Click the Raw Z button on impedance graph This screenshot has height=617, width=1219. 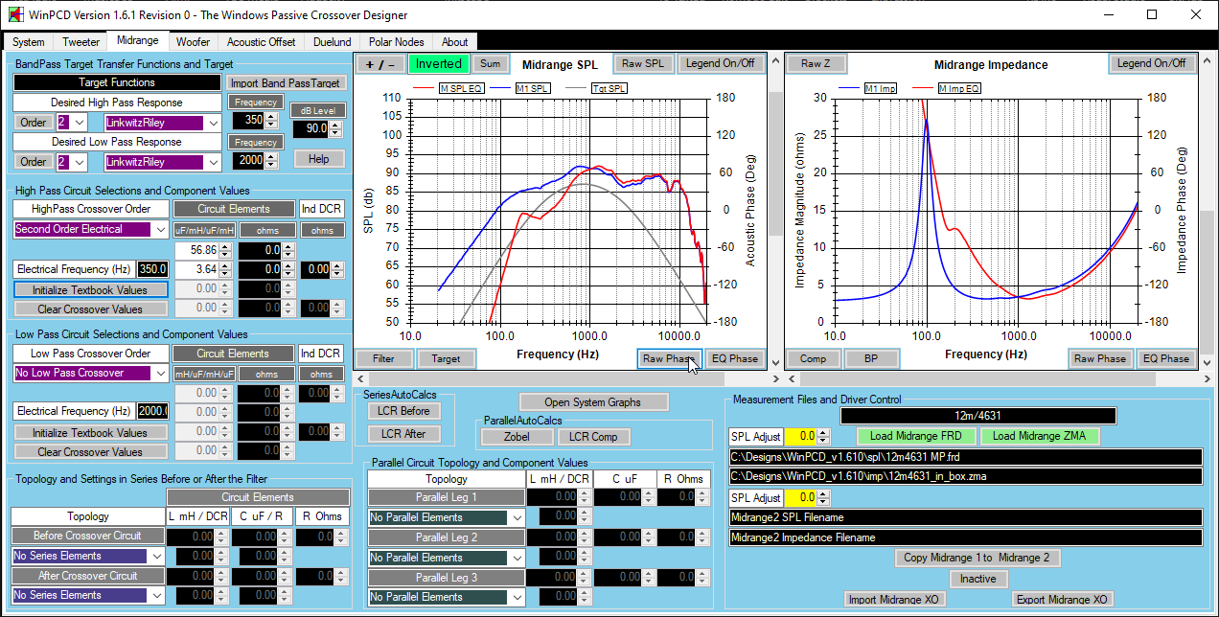[x=816, y=64]
